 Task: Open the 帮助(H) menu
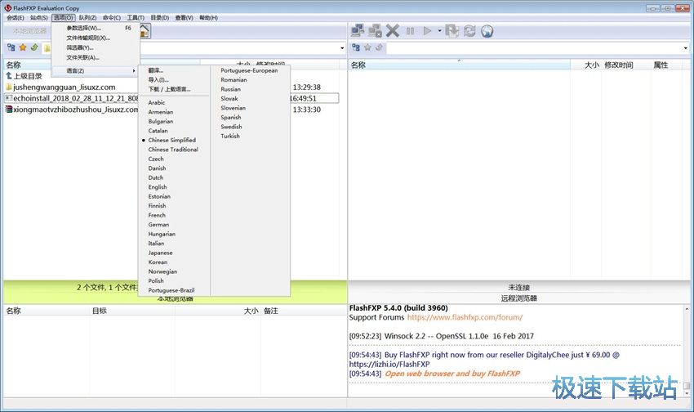click(x=208, y=18)
